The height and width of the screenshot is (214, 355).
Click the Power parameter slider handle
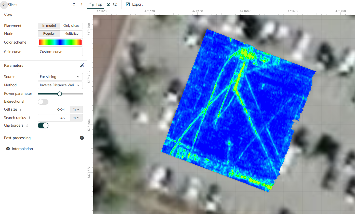coord(60,94)
